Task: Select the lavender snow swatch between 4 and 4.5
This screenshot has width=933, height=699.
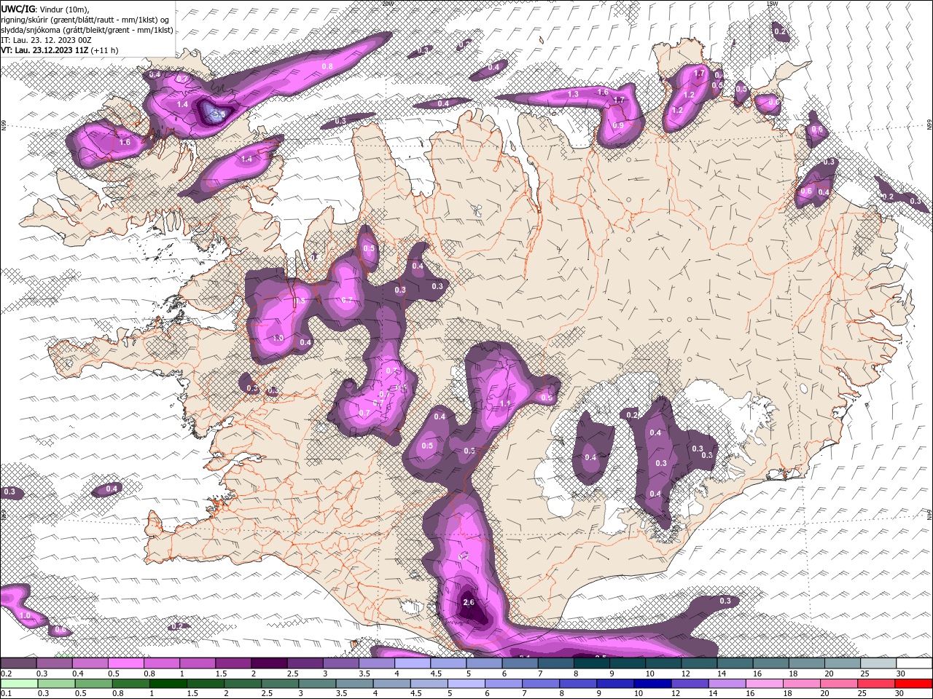Action: click(x=413, y=663)
